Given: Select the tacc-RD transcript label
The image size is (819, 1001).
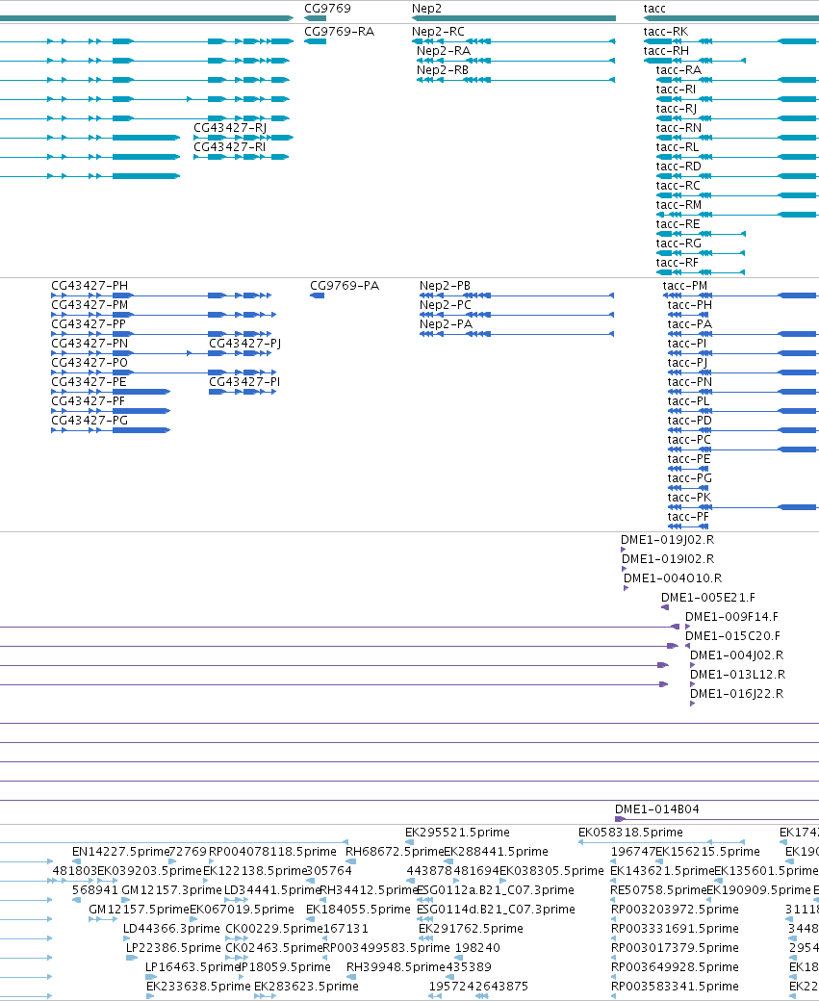Looking at the screenshot, I should [678, 166].
